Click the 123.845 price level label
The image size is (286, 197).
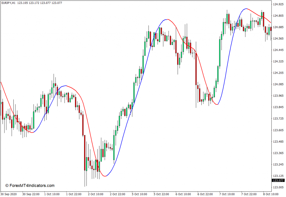click(x=278, y=107)
